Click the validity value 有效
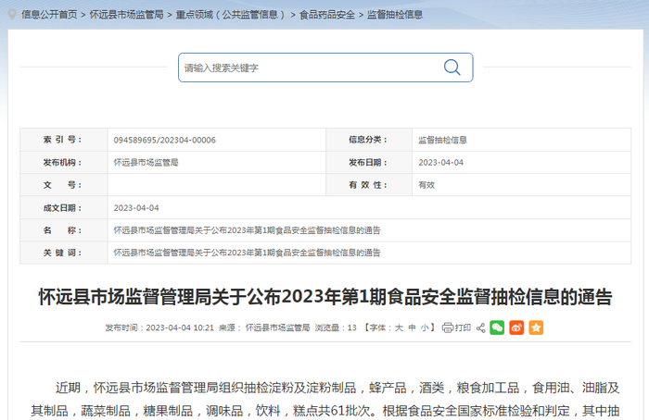 tap(426, 185)
